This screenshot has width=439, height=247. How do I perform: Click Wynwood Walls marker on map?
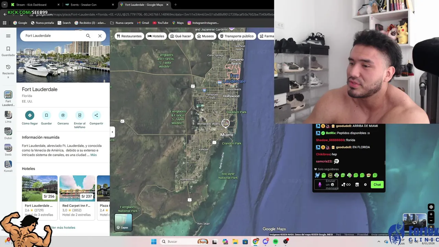click(x=225, y=123)
